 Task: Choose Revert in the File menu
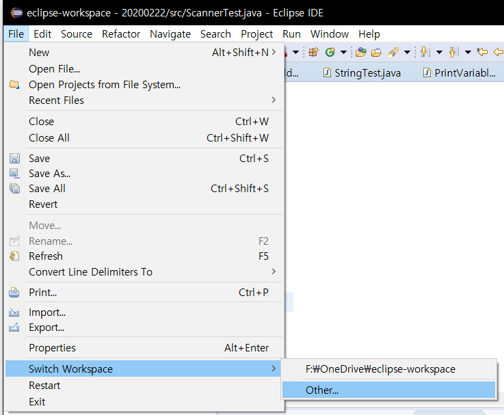coord(144,204)
